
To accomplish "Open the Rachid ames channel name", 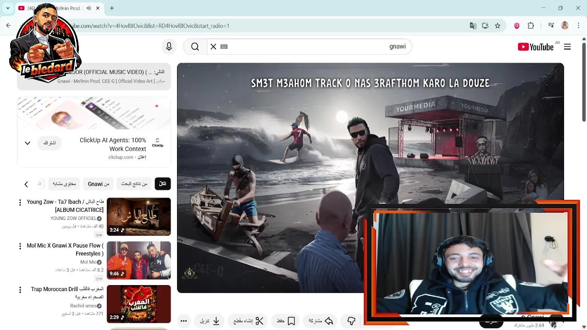I will (x=83, y=306).
